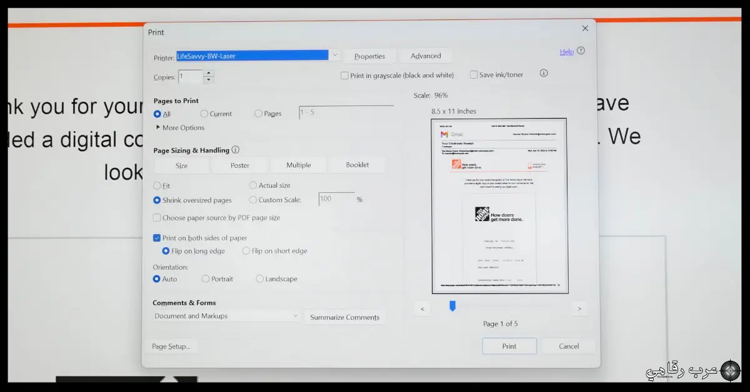The width and height of the screenshot is (750, 392).
Task: Click the Page Sizing & Handling info icon
Action: point(235,149)
